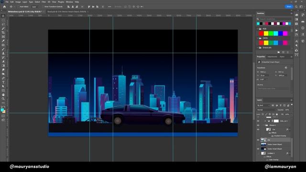Screen dimensions: 306x172
Task: Collapse the CMYK swatch group
Action: click(x=258, y=38)
